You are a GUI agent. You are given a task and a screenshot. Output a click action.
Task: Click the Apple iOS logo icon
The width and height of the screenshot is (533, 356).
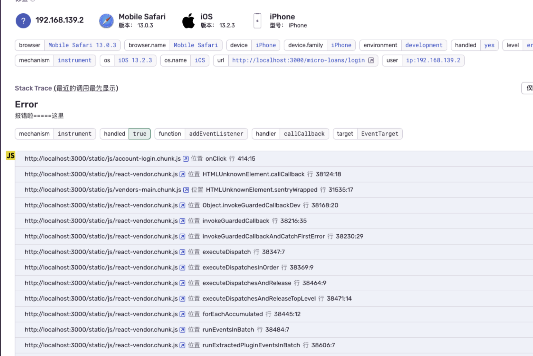coord(188,21)
